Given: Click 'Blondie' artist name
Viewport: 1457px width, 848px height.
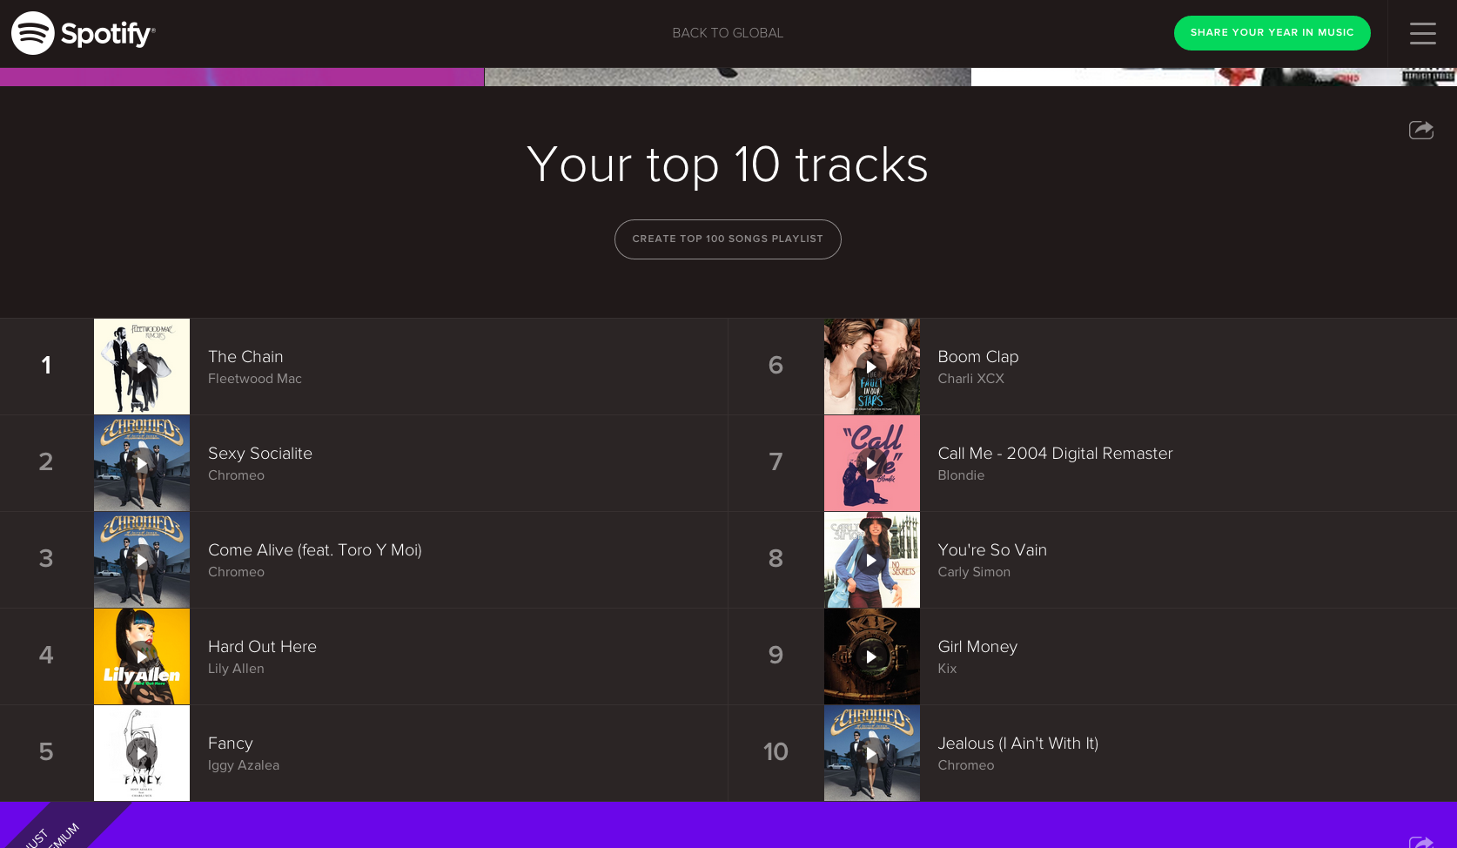Looking at the screenshot, I should point(961,475).
